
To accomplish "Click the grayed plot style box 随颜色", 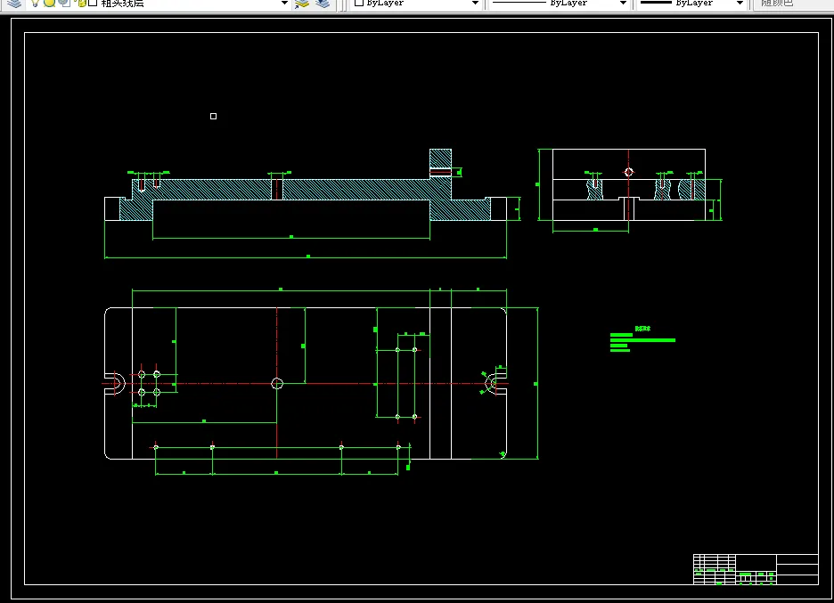I will pos(793,4).
